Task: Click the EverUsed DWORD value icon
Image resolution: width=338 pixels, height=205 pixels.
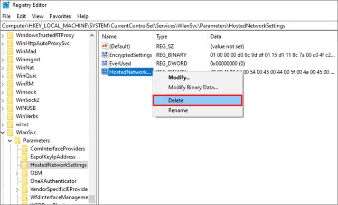Action: click(x=105, y=63)
